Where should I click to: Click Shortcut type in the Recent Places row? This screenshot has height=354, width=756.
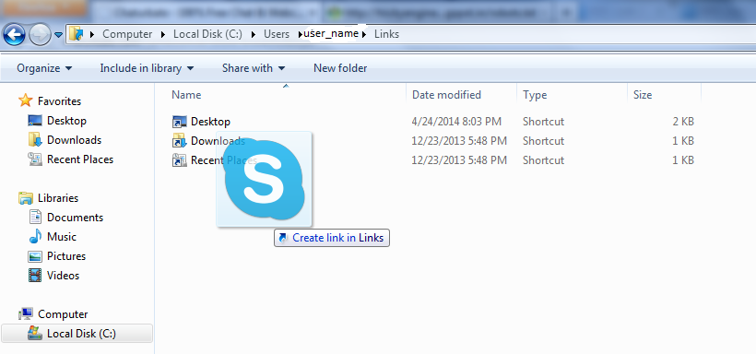(543, 160)
